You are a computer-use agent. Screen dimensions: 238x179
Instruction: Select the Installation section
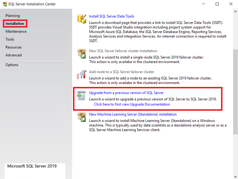15,24
